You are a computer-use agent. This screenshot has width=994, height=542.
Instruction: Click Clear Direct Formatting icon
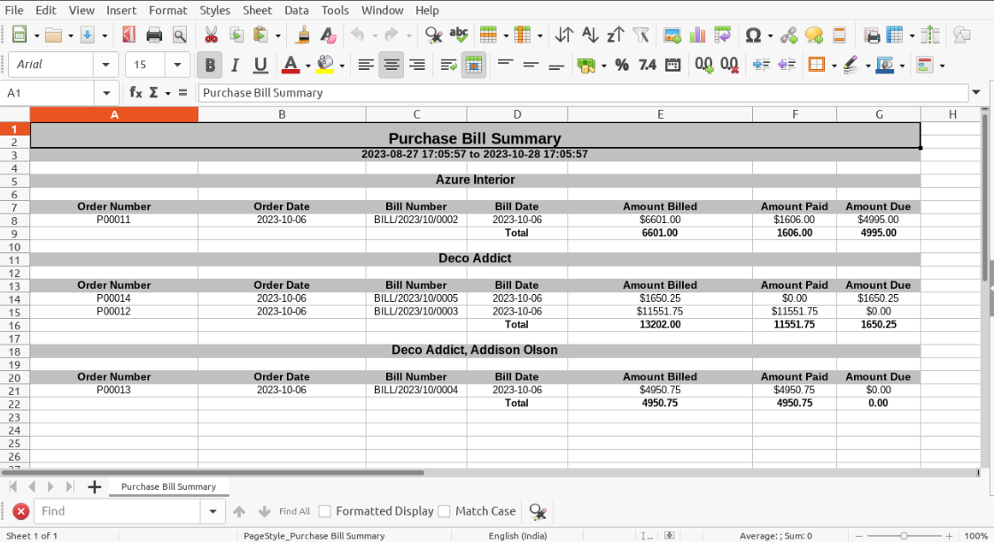click(x=328, y=35)
